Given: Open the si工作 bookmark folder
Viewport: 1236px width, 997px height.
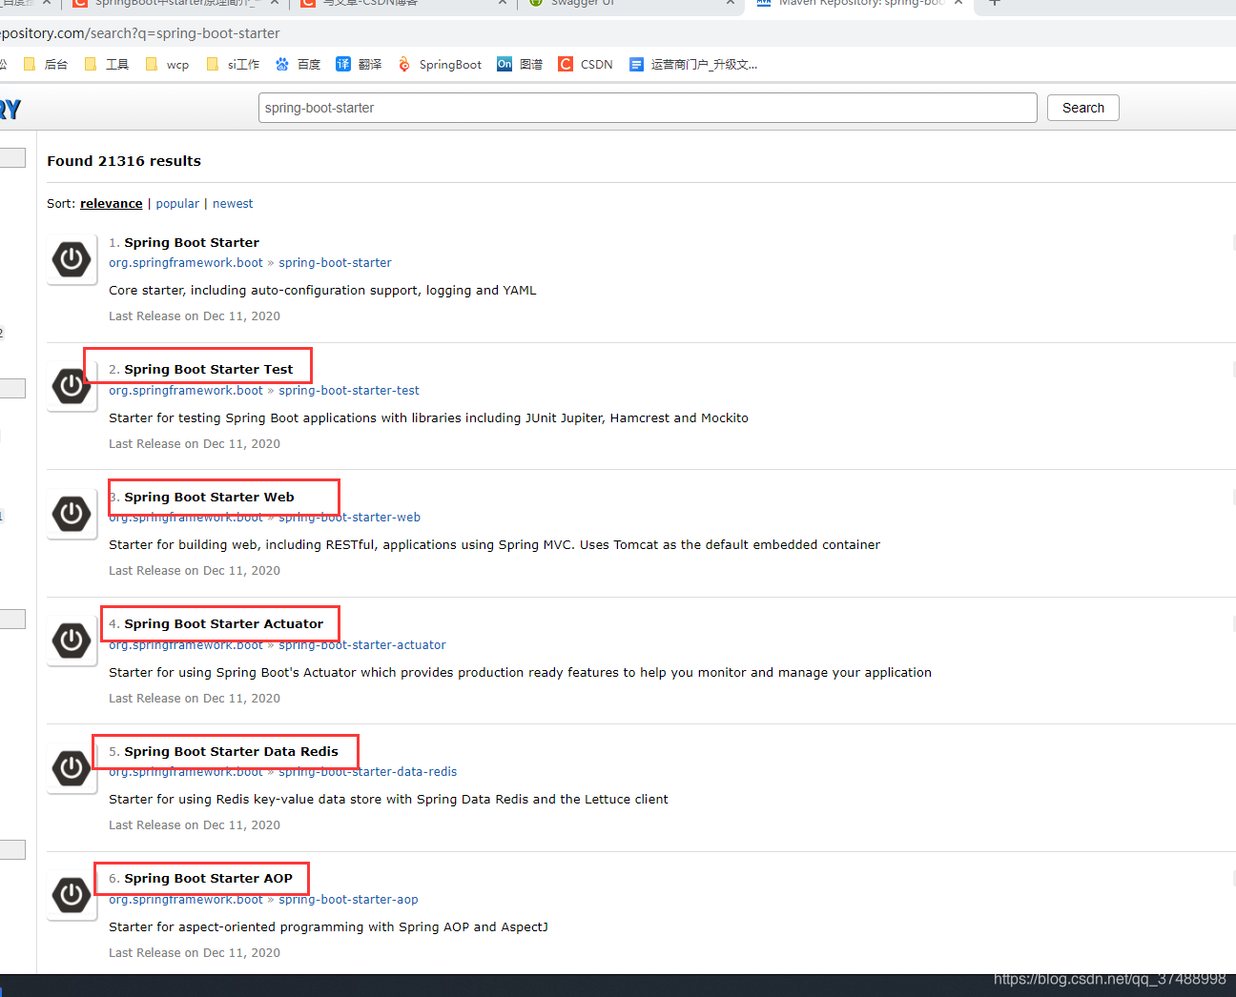Looking at the screenshot, I should [233, 65].
